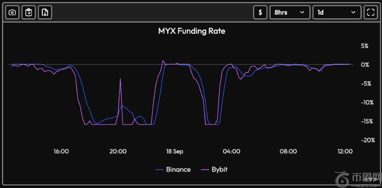Click the copy-to-clipboard icon
The height and width of the screenshot is (188, 382).
coord(29,12)
